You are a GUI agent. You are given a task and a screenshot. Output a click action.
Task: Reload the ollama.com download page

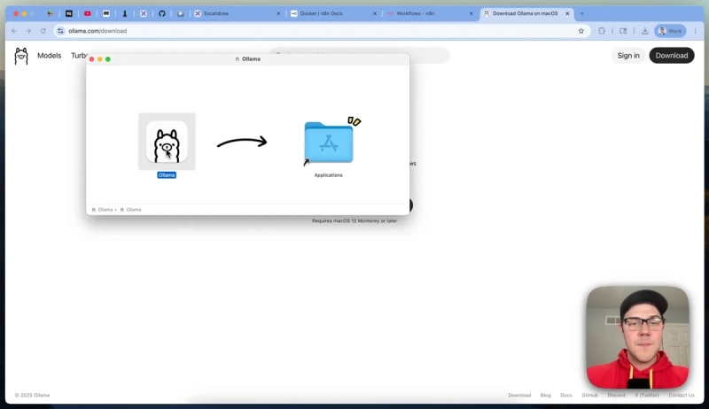43,31
